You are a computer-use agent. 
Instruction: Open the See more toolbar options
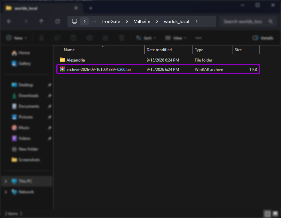[198, 38]
